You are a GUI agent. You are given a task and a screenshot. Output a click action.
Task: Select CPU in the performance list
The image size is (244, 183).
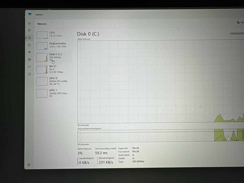pos(53,35)
